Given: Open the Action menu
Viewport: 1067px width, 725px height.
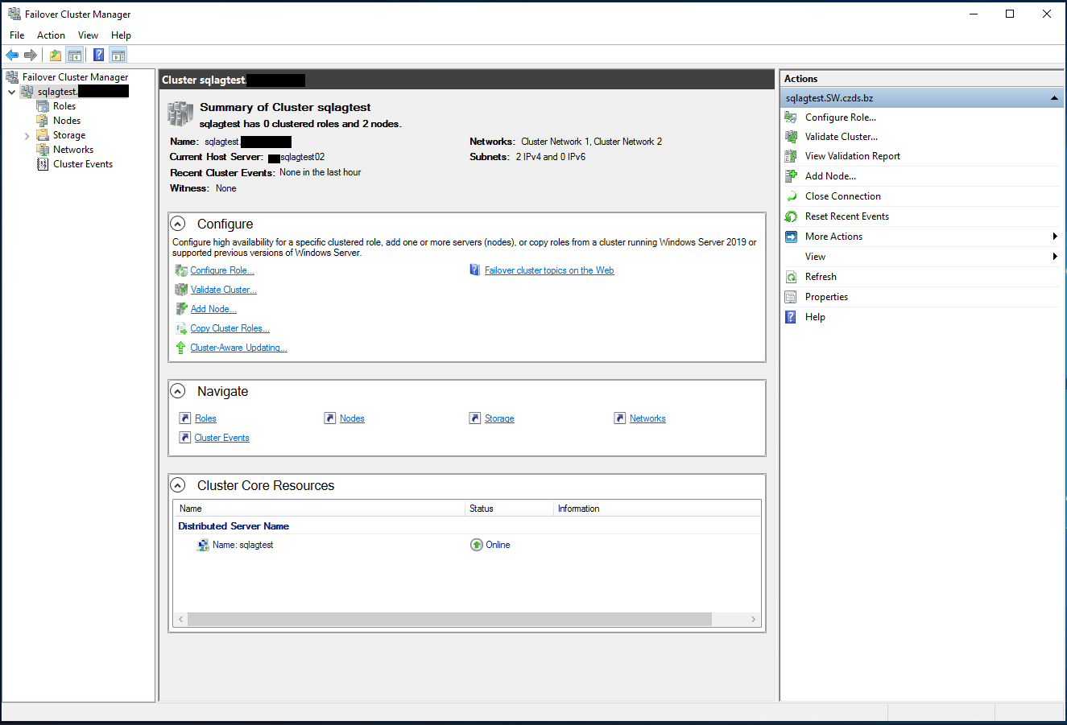Looking at the screenshot, I should click(51, 35).
